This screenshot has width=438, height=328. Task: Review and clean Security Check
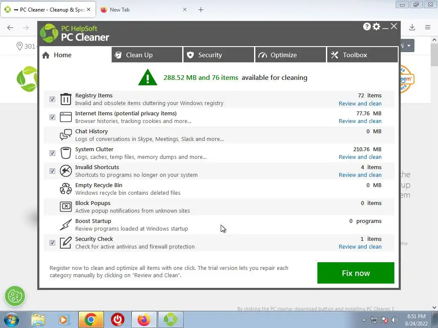coord(360,246)
